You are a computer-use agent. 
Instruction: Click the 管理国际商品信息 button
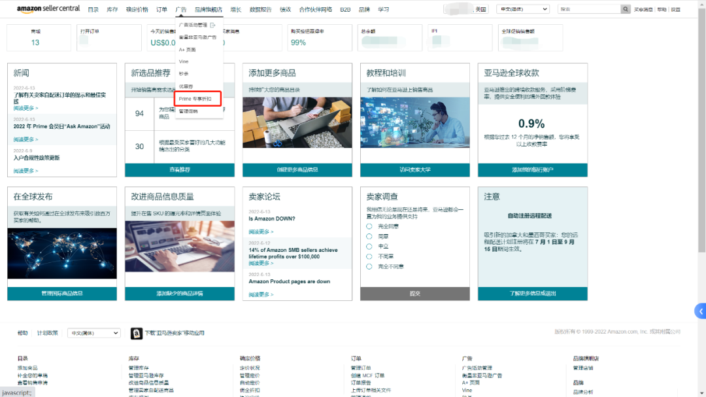click(x=62, y=294)
